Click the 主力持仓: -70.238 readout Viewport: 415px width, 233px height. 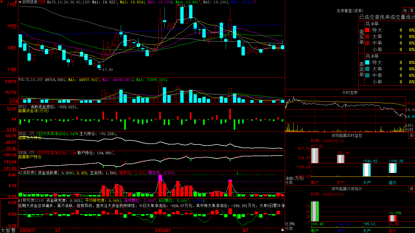97,134
